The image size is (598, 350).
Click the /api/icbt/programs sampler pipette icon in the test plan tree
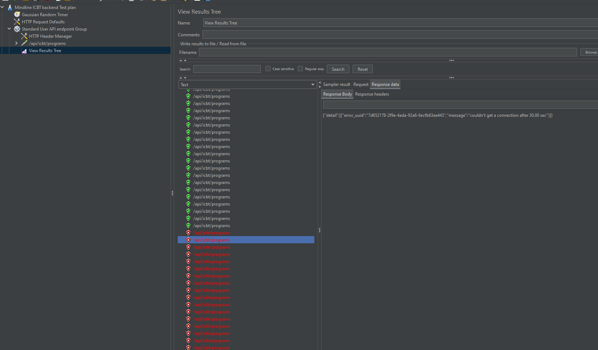(x=24, y=43)
